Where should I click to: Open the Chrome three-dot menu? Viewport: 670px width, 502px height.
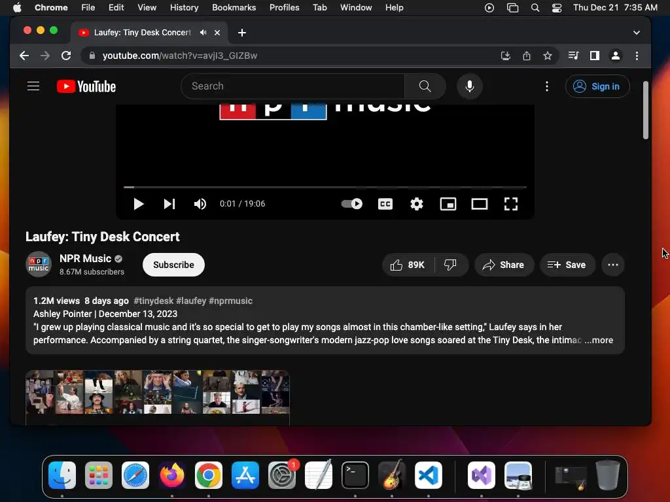[x=637, y=56]
